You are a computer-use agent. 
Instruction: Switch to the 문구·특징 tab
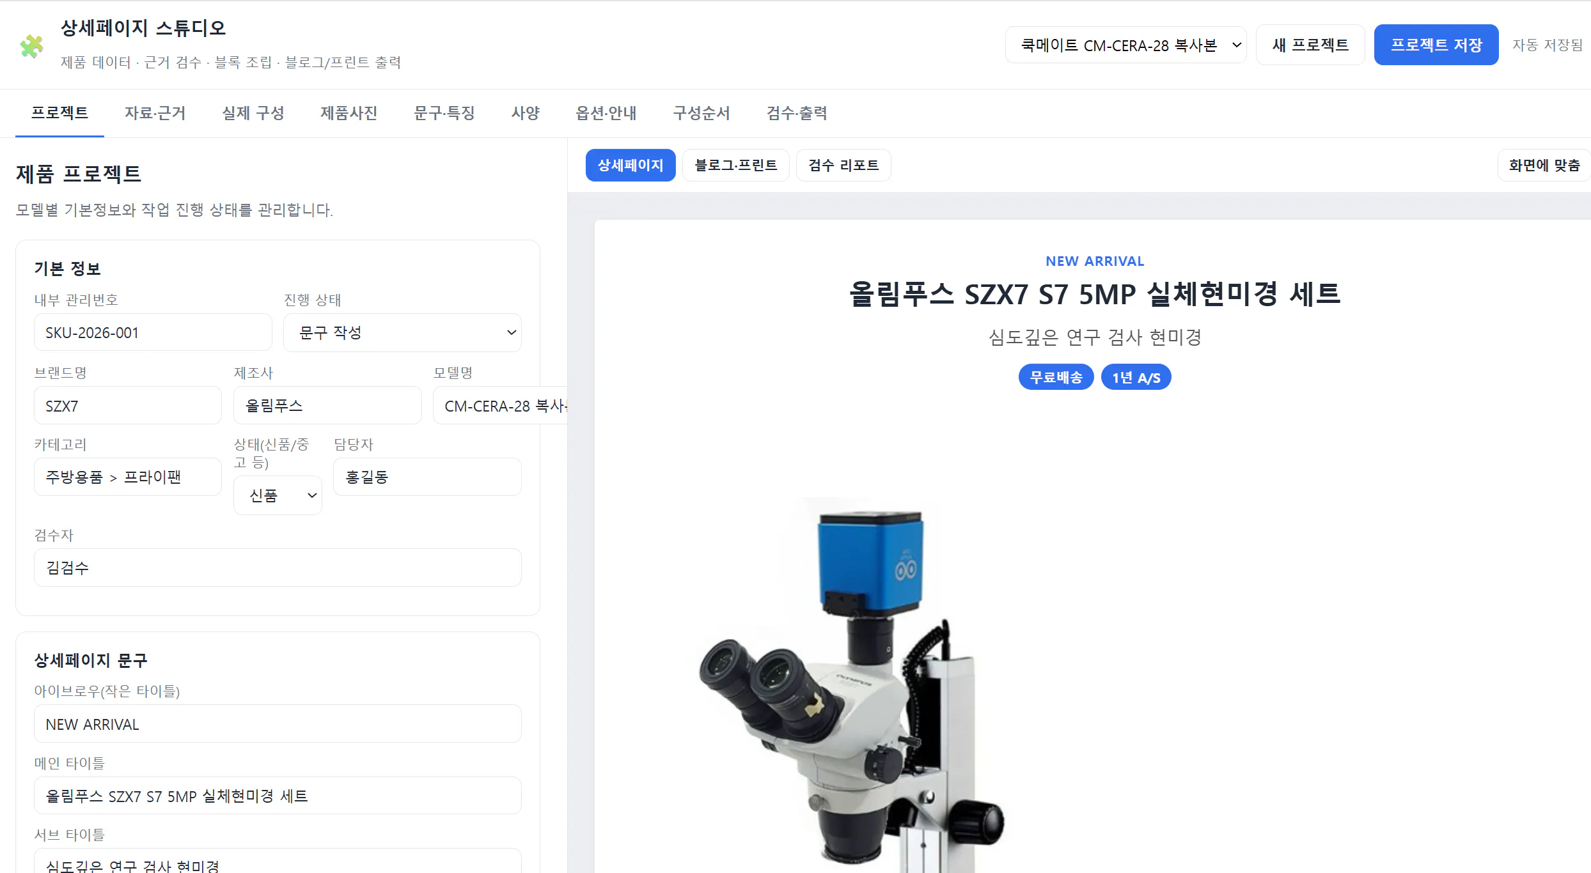444,113
